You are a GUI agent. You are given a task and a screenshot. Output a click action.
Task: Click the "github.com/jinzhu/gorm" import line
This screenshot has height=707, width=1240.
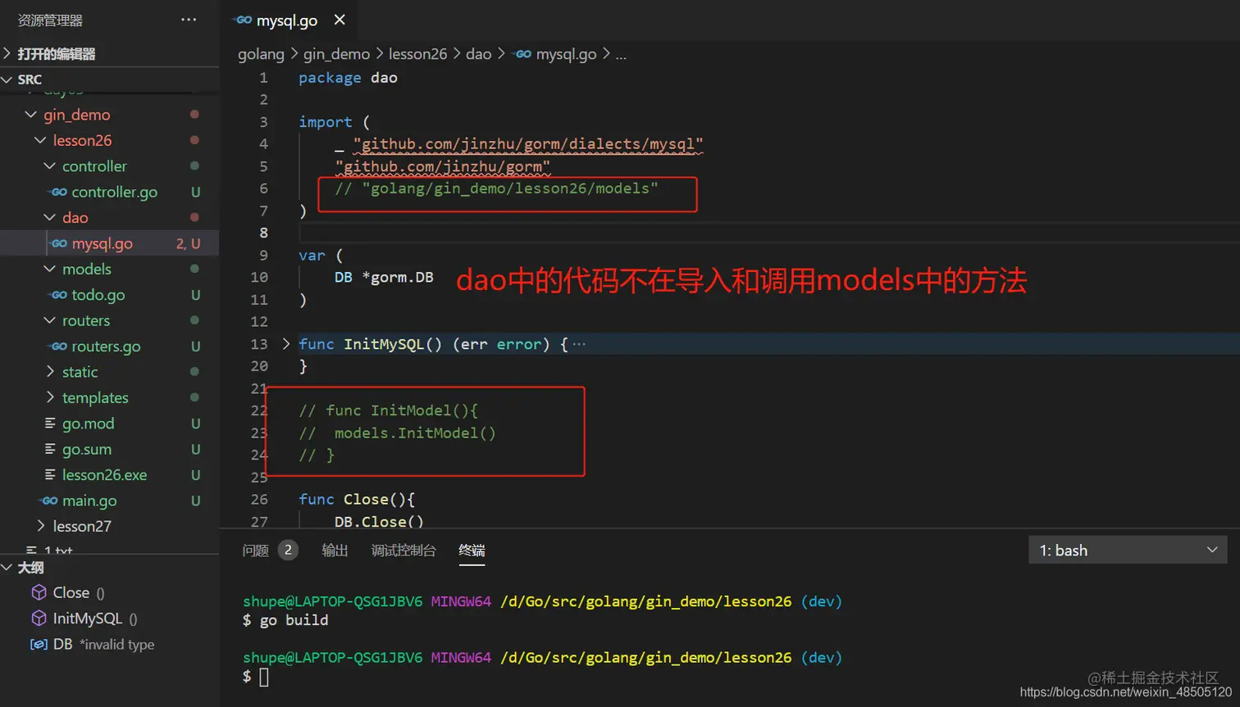pos(443,166)
